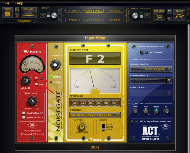Screen dimensions: 190x153
Task: Click the VU meter ADJUST knob
Action: tap(26, 81)
